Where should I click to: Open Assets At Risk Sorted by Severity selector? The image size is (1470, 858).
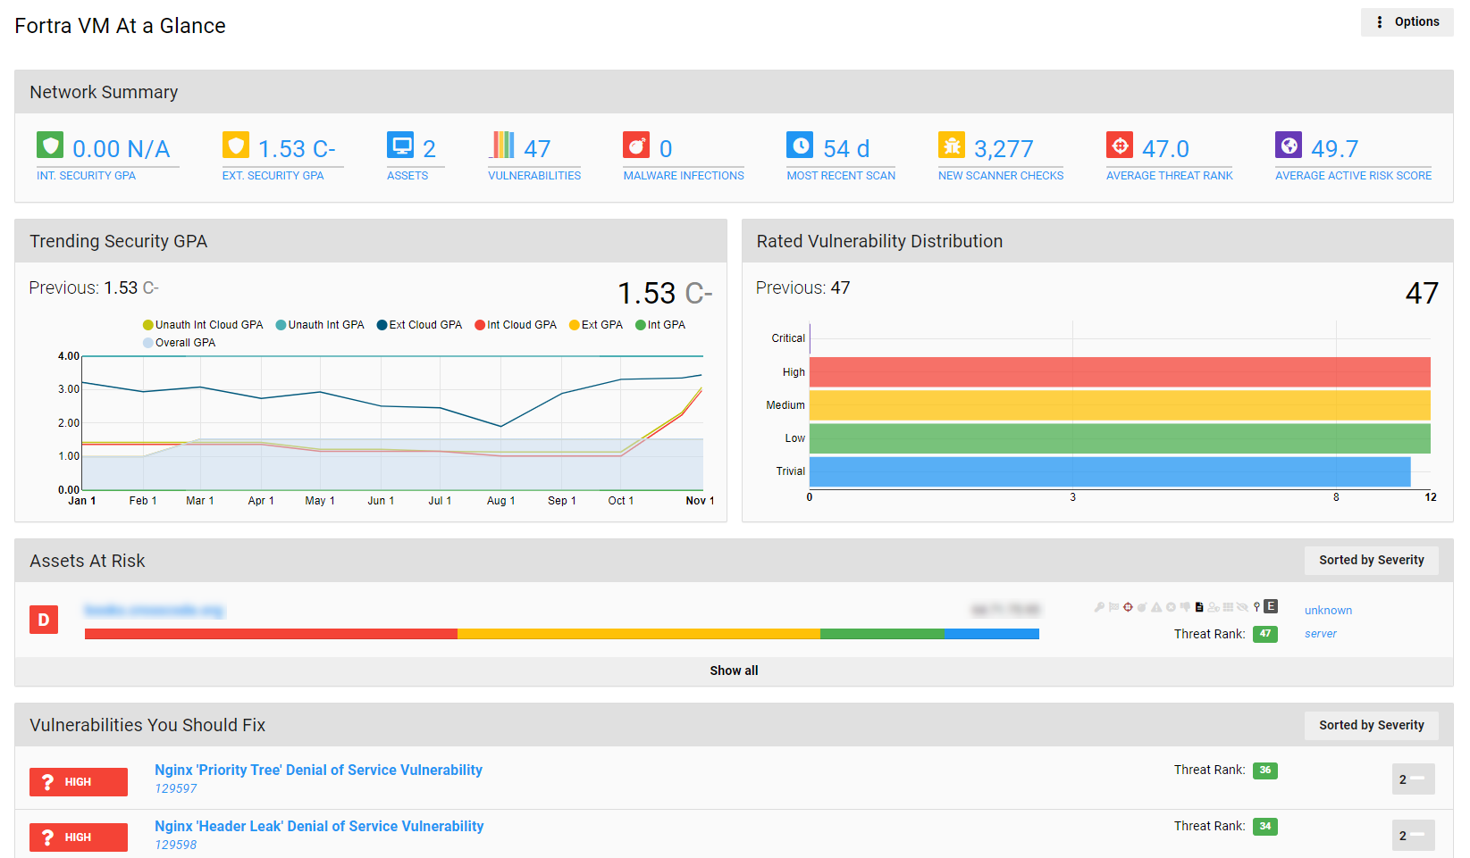(1371, 561)
